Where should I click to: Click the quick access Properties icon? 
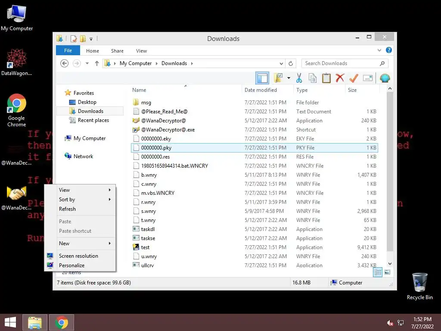74,38
